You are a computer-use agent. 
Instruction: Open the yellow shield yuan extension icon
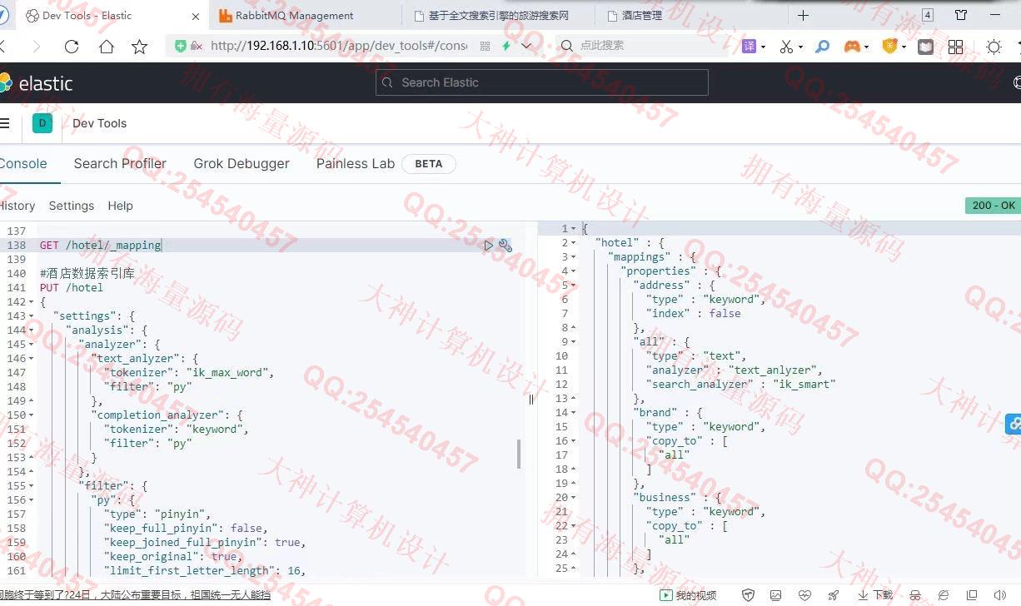coord(889,47)
